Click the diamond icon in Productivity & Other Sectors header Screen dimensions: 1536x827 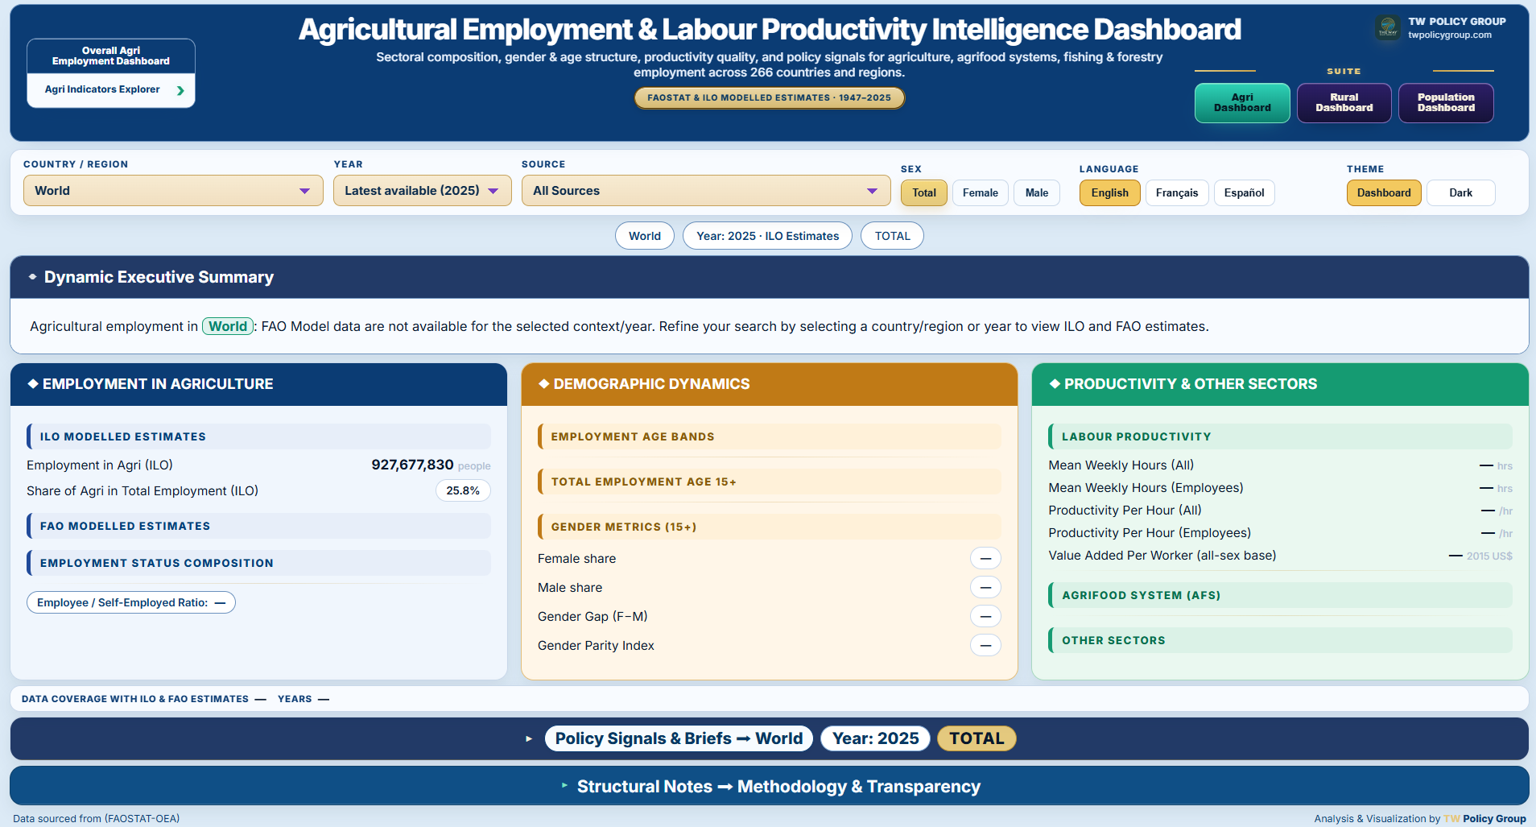(1055, 384)
